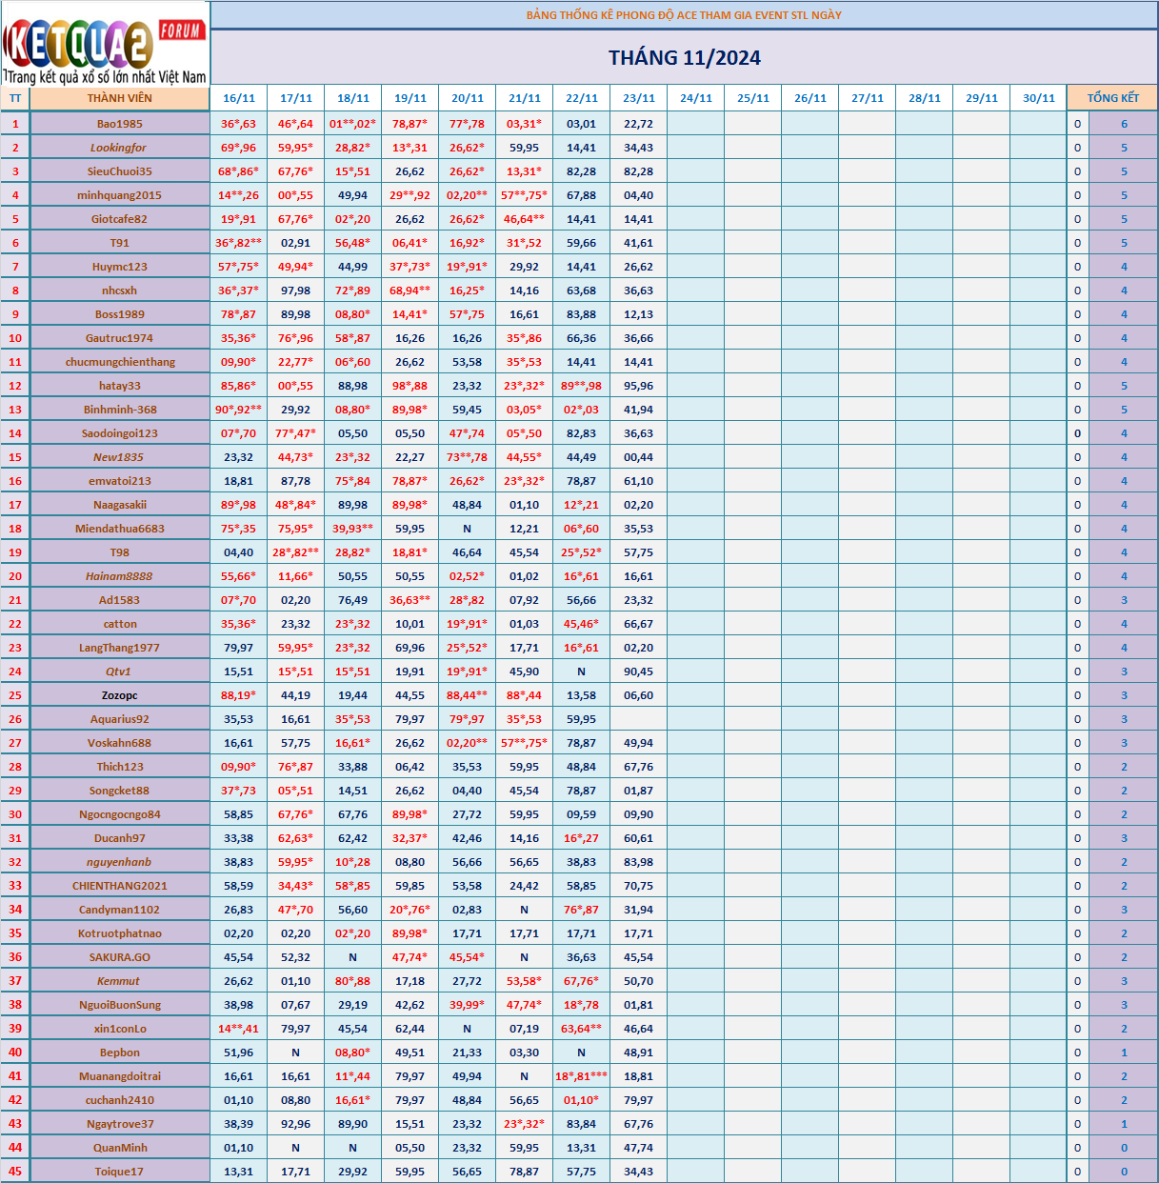Select member name Bao1985
1159x1183 pixels.
tap(120, 124)
